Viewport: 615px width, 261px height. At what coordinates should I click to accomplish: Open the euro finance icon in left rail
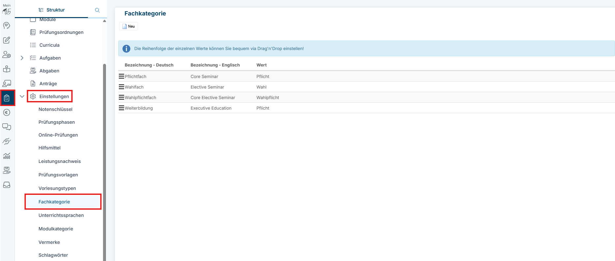7,113
